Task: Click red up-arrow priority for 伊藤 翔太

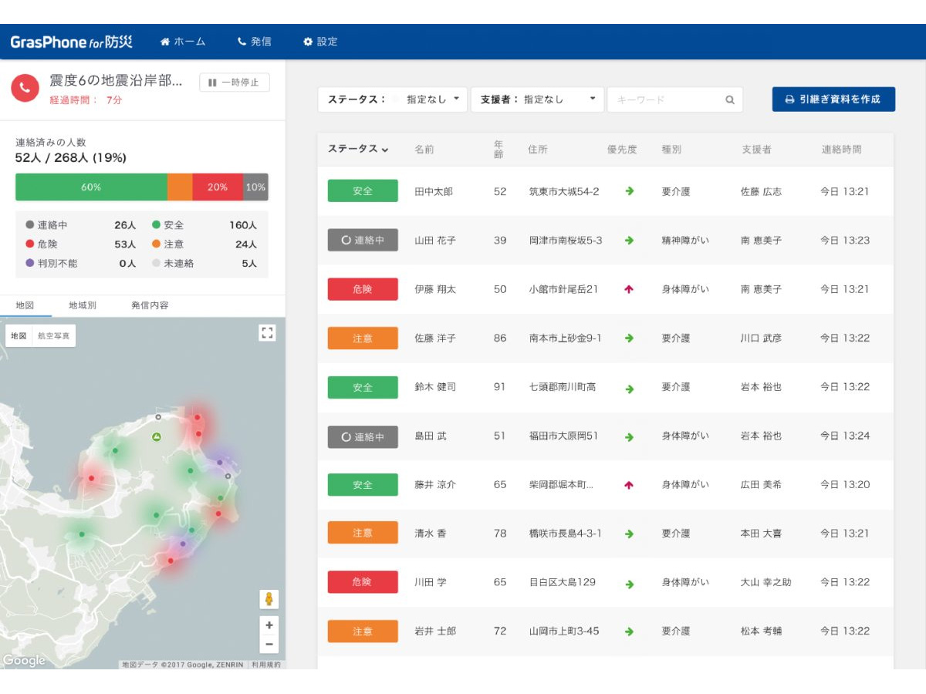Action: 629,289
